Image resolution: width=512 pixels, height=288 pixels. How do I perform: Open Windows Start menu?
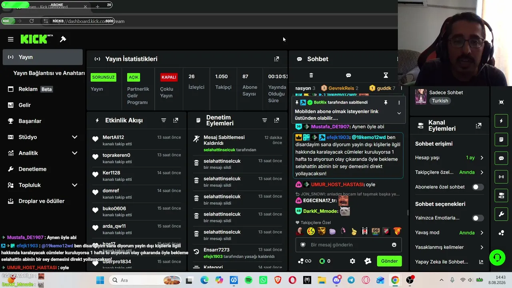click(x=100, y=280)
